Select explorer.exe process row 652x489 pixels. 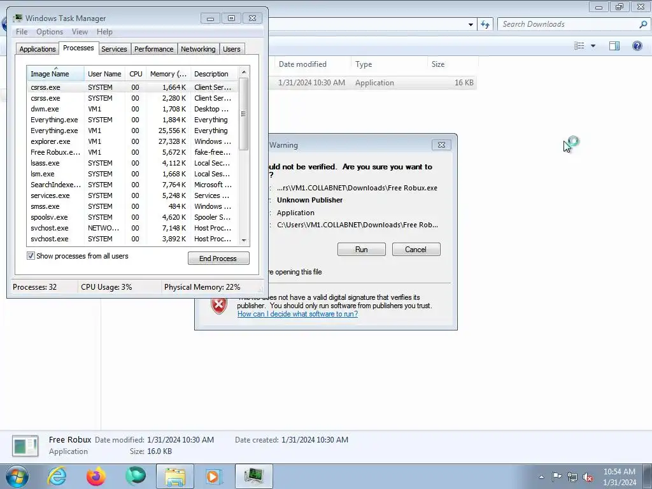pyautogui.click(x=132, y=141)
